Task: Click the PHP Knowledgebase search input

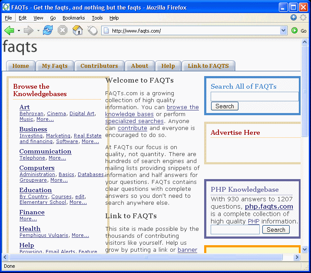Action: click(235, 230)
